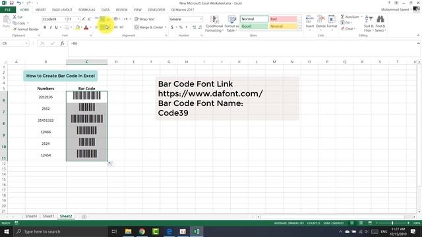Decrease font size with the smaller A
This screenshot has width=422, height=237.
(90, 19)
